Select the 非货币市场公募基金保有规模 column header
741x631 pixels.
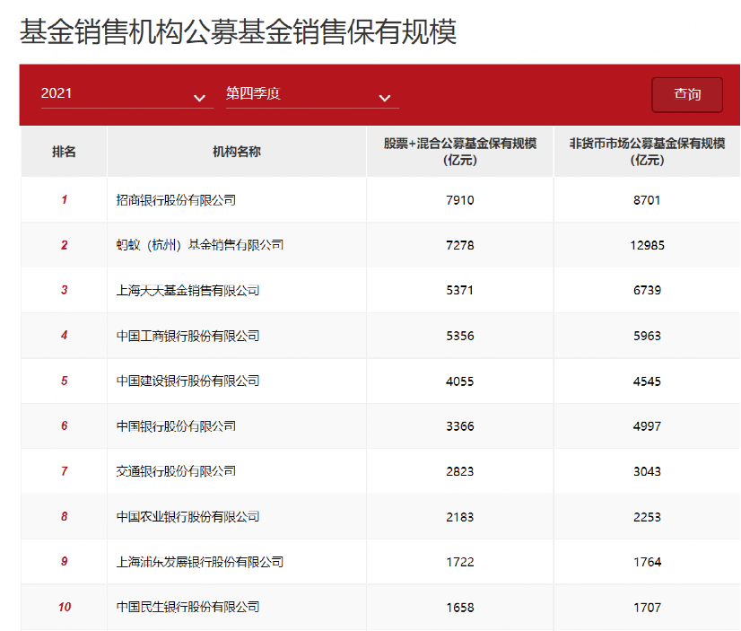click(647, 152)
